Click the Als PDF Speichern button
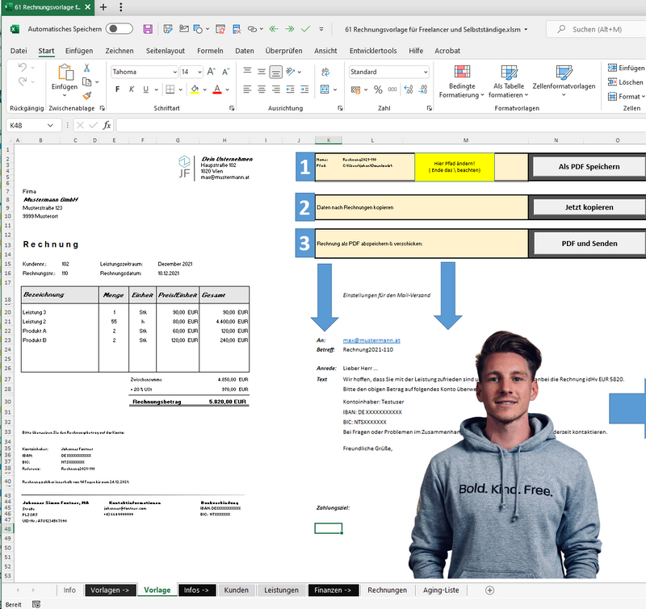This screenshot has width=646, height=609. [589, 167]
